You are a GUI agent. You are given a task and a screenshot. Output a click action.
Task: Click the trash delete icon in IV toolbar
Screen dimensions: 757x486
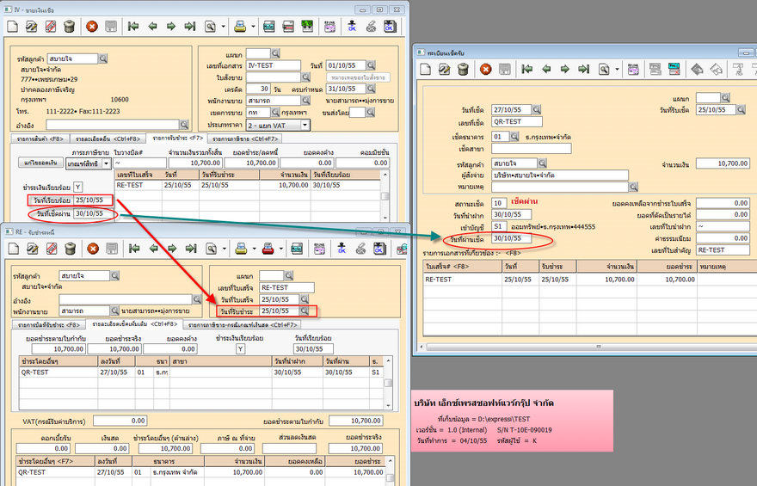pos(70,27)
